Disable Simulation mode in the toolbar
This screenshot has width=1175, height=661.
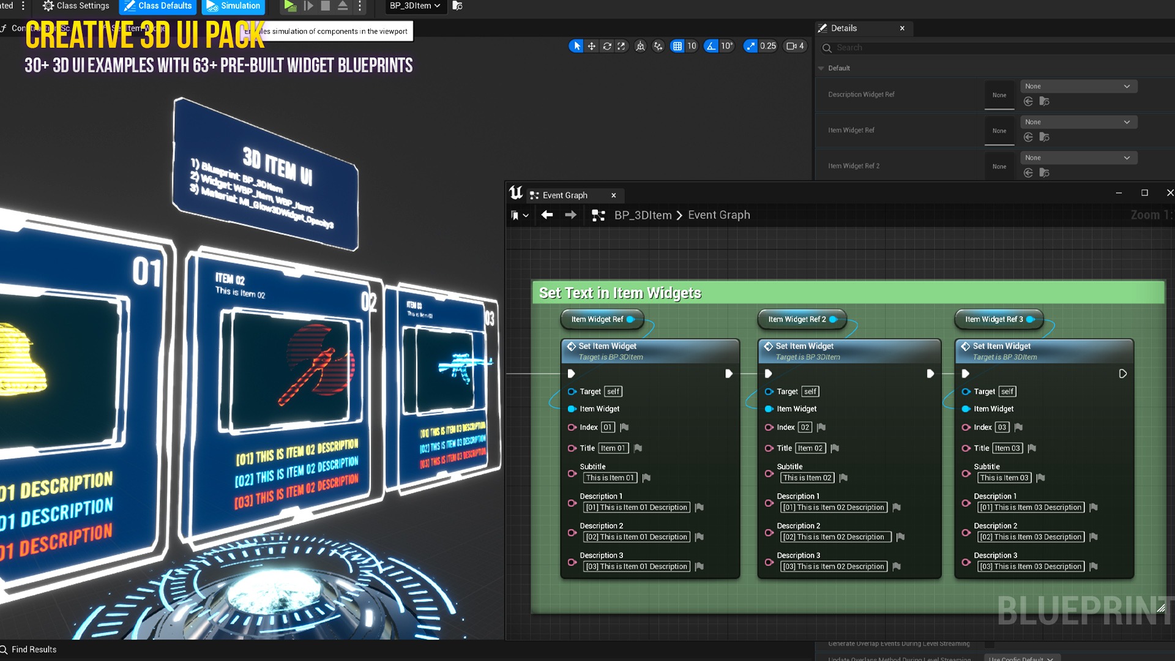233,6
